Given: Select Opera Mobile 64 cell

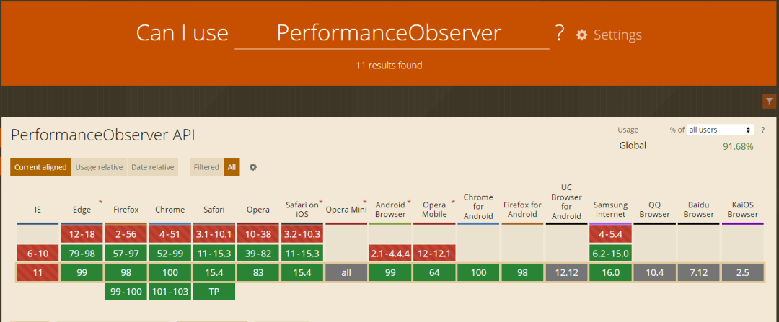Looking at the screenshot, I should point(435,272).
